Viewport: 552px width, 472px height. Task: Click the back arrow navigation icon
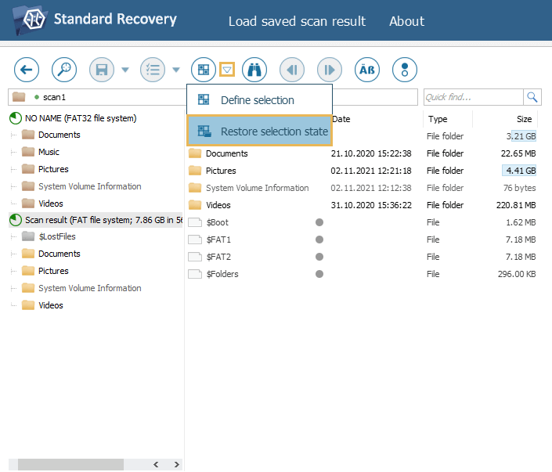coord(27,70)
